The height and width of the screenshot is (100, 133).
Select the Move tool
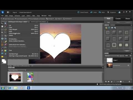(2, 23)
